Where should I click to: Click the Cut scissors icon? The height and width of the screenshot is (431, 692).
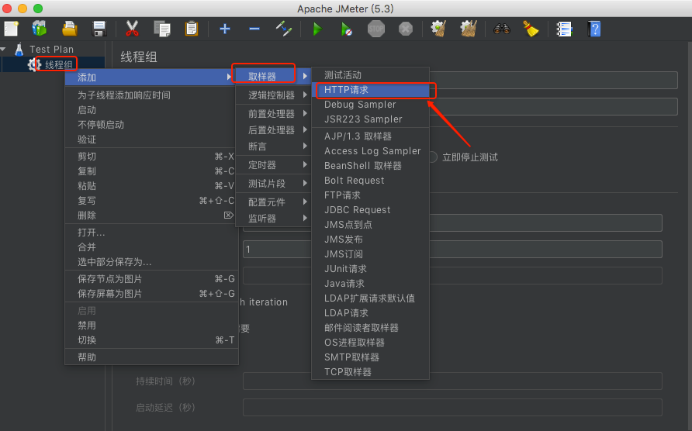[132, 29]
